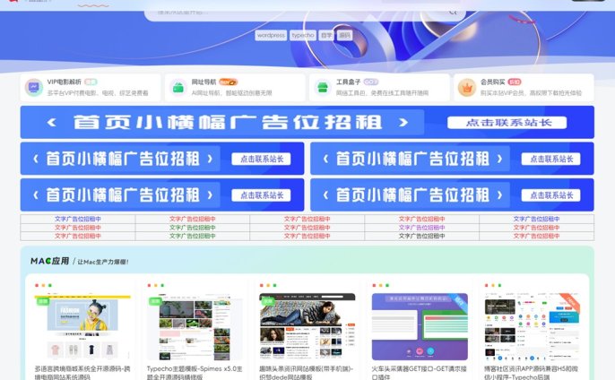Click the black 文字广告位招租中 text ad
Viewport: 615px width, 380px height.
click(x=421, y=236)
